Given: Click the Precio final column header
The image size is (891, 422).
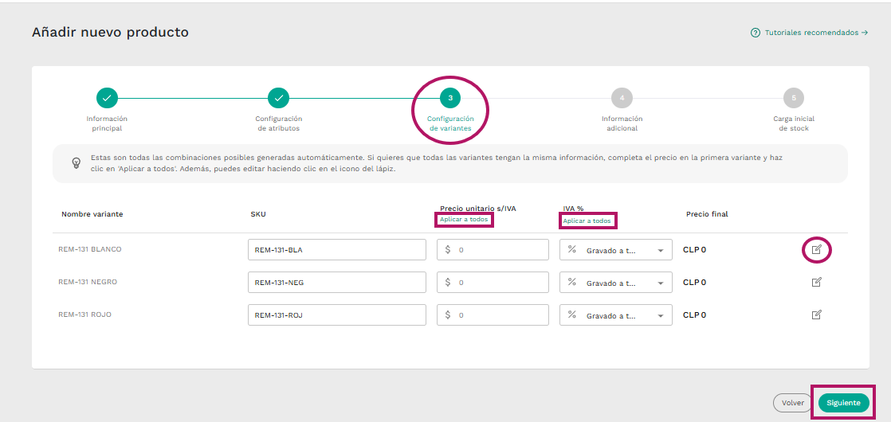Looking at the screenshot, I should pyautogui.click(x=707, y=214).
